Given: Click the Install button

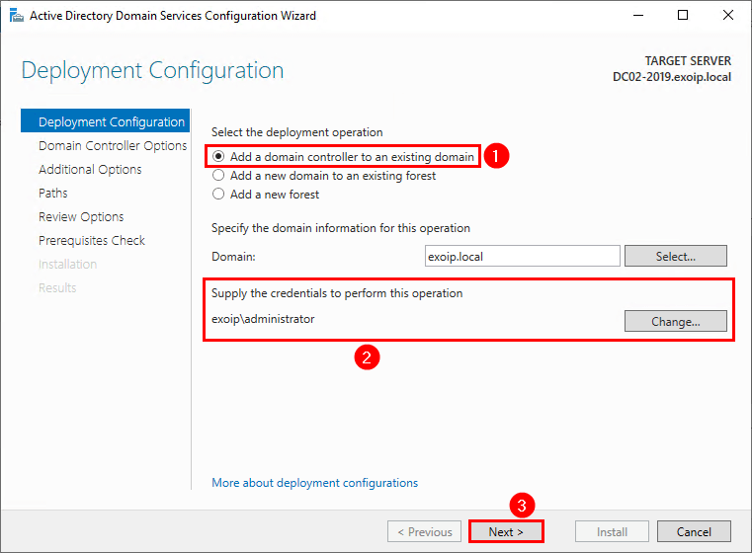Looking at the screenshot, I should [x=612, y=531].
